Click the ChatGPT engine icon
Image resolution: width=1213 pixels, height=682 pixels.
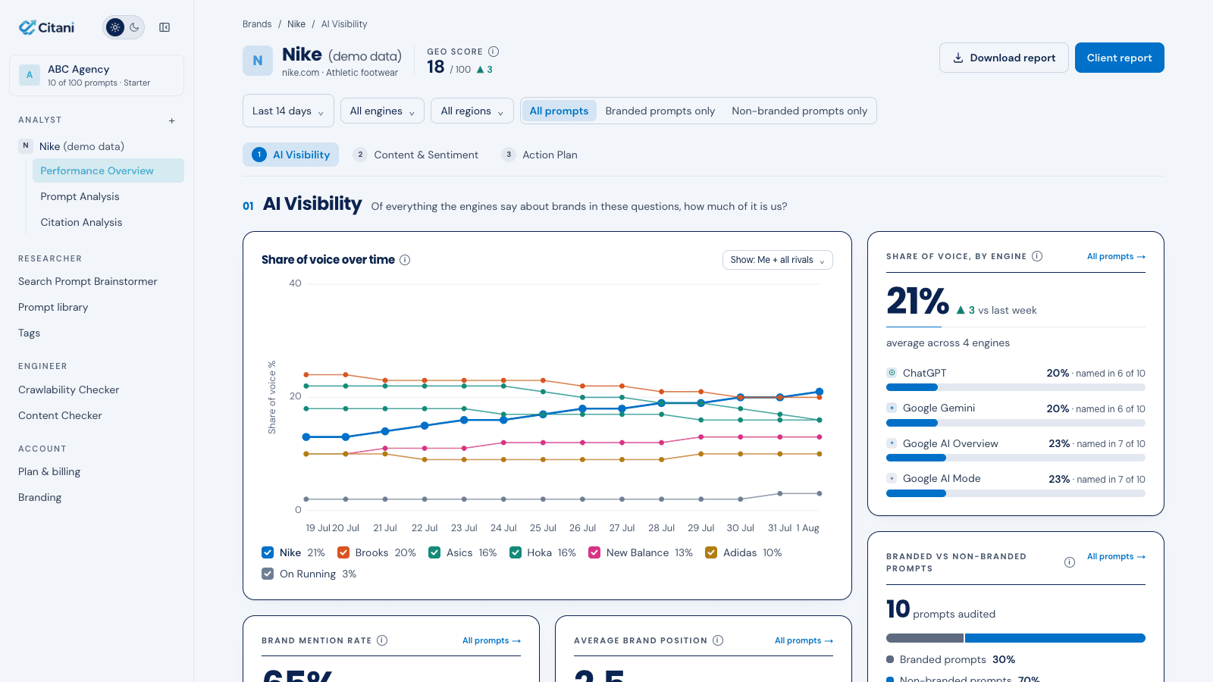[892, 373]
